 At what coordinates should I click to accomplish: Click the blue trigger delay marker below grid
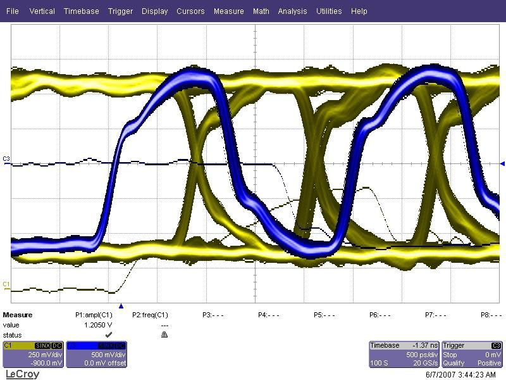tap(121, 305)
